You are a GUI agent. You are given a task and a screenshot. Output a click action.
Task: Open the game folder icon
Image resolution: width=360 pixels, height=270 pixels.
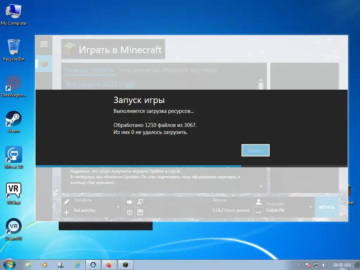[x=130, y=202]
